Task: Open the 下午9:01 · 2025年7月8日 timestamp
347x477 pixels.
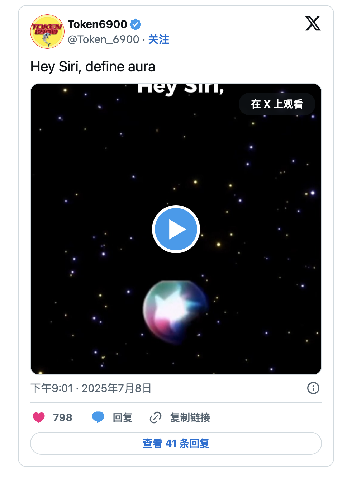Action: [x=91, y=388]
